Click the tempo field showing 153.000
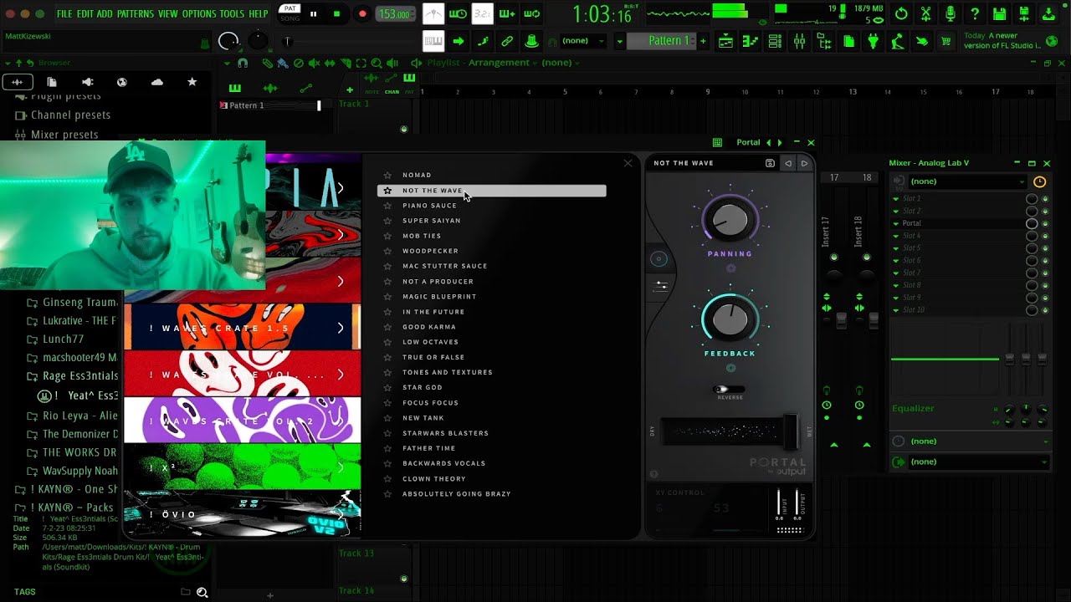Image resolution: width=1071 pixels, height=602 pixels. pyautogui.click(x=394, y=14)
